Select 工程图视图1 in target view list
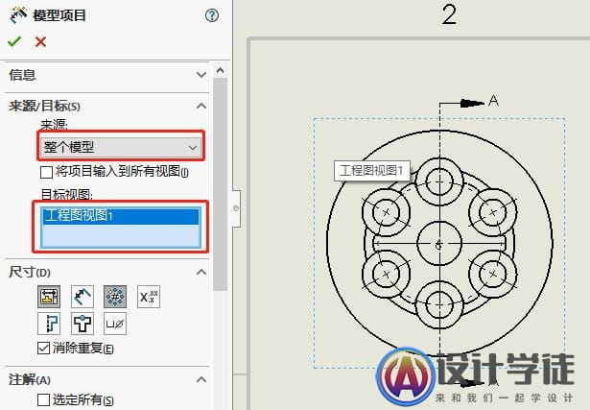The height and width of the screenshot is (410, 590). (121, 216)
